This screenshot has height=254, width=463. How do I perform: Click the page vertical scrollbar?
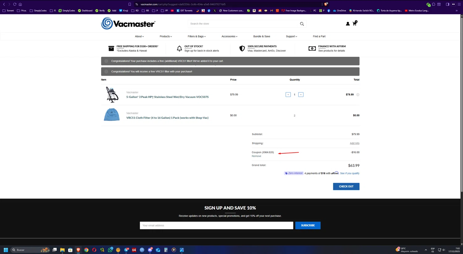click(461, 105)
